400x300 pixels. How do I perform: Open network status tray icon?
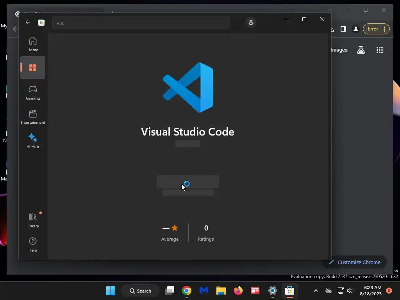pos(341,291)
